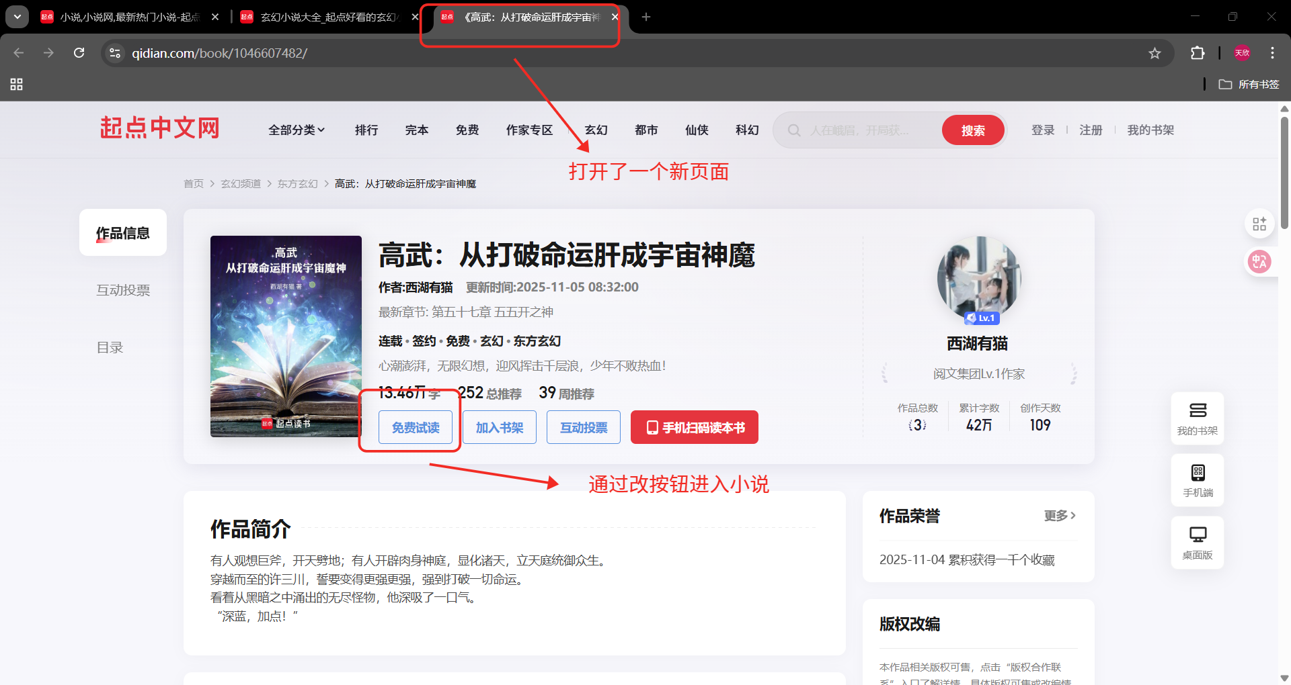Expand 更多 in 作品荣誉 section
Viewport: 1291px width, 685px height.
(x=1060, y=515)
